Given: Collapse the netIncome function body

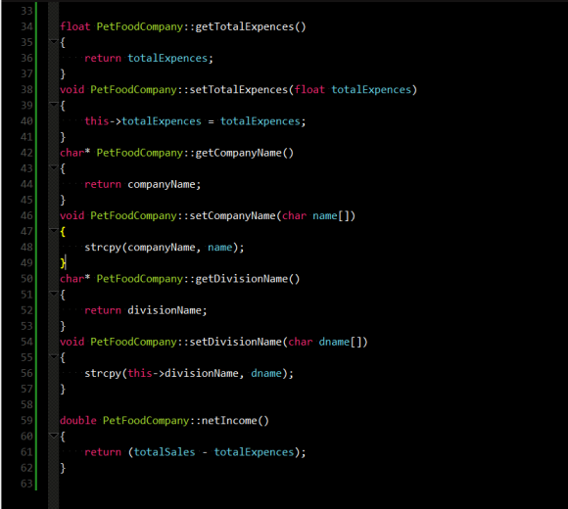Looking at the screenshot, I should 53,436.
